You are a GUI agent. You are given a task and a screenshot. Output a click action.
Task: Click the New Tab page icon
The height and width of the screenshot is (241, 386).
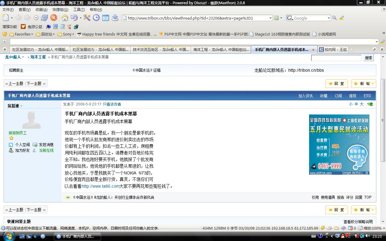point(5,18)
